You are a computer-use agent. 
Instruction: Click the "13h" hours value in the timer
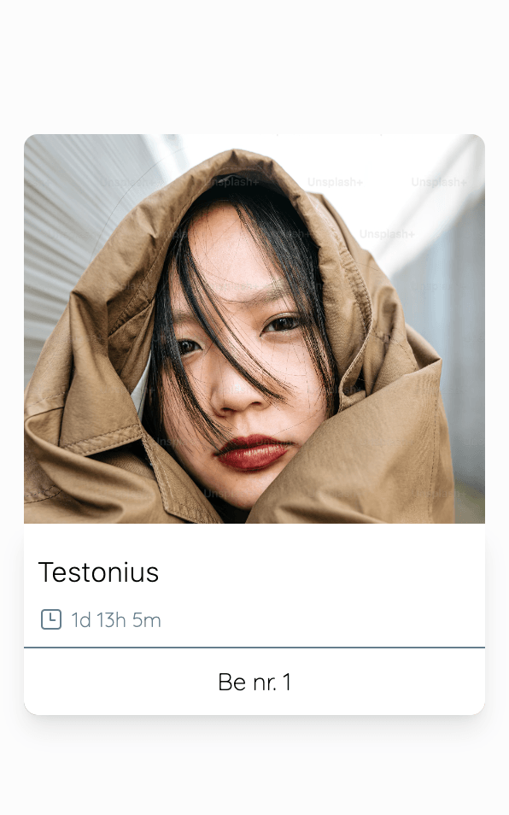tap(111, 620)
